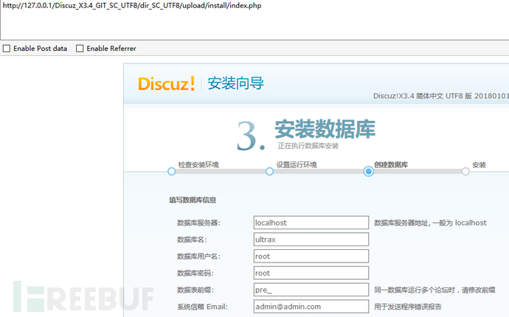Click the 设置运行环境 step circle
Screen dimensions: 509x317
[269, 171]
